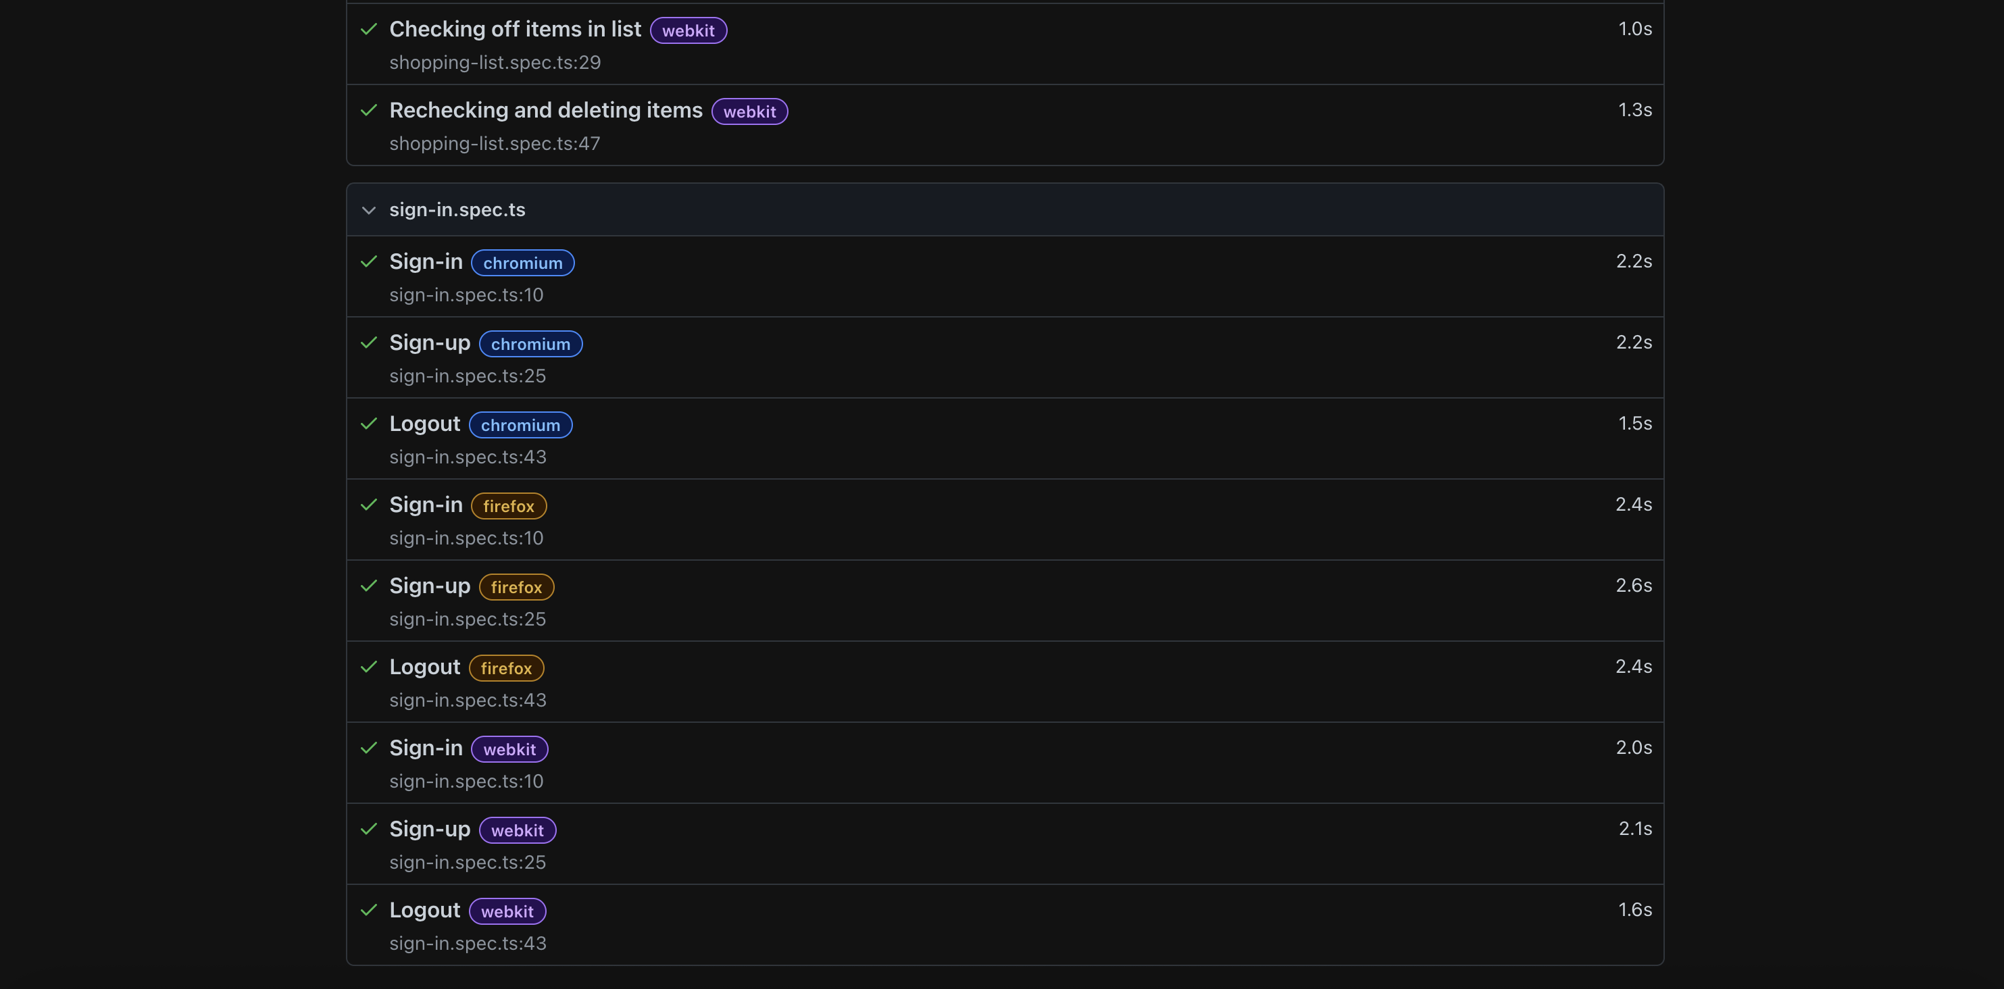Collapse the sign-in.spec.ts file group
Screen dimensions: 2004x989
click(x=369, y=210)
